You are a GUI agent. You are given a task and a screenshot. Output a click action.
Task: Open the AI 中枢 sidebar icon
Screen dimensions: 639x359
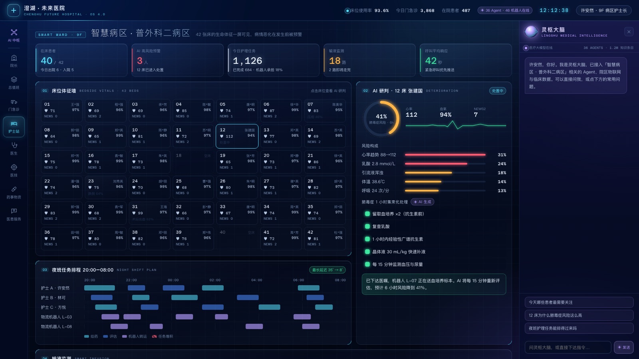(x=14, y=36)
